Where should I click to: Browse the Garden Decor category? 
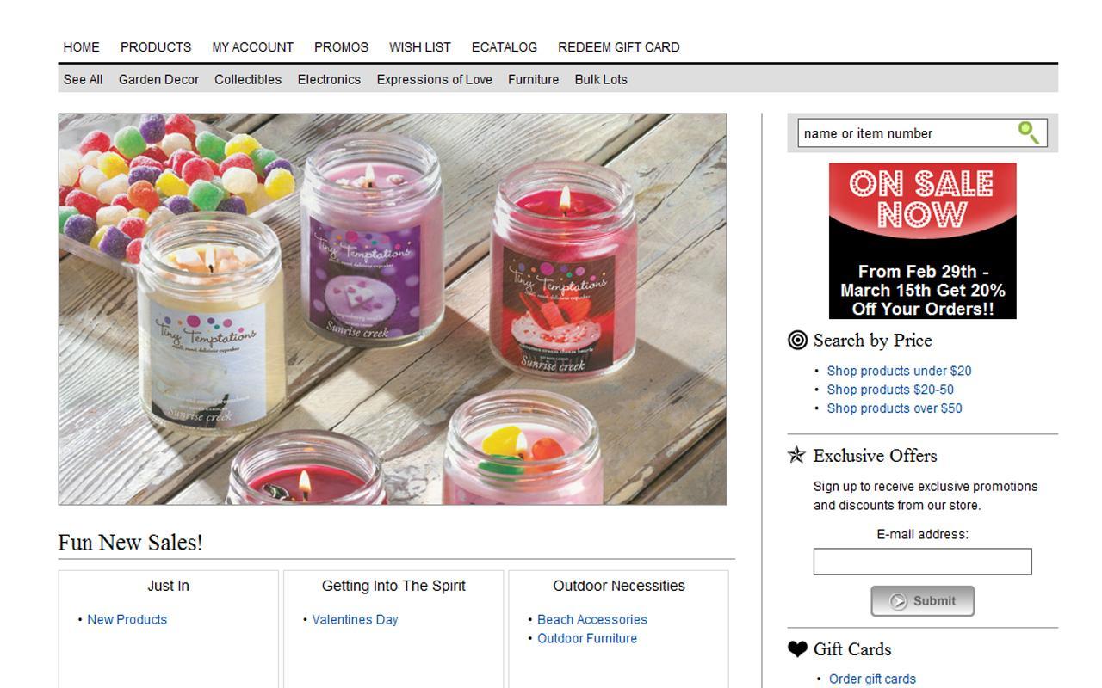[159, 79]
